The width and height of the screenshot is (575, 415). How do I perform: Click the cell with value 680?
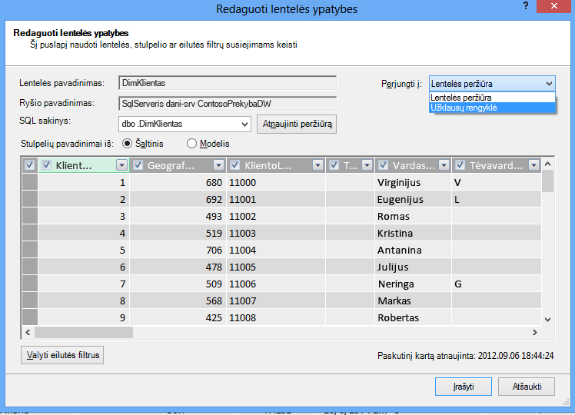coord(178,182)
